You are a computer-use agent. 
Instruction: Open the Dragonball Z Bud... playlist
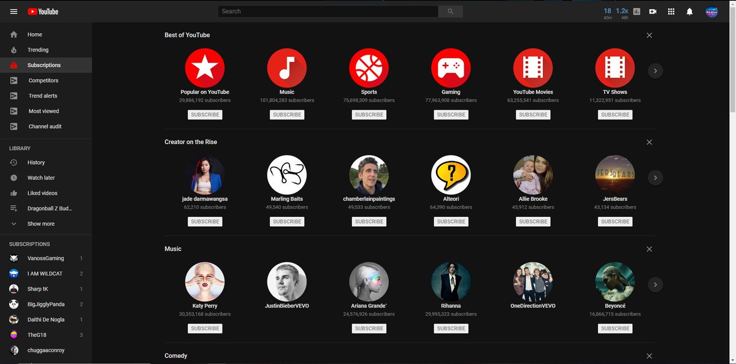tap(46, 208)
